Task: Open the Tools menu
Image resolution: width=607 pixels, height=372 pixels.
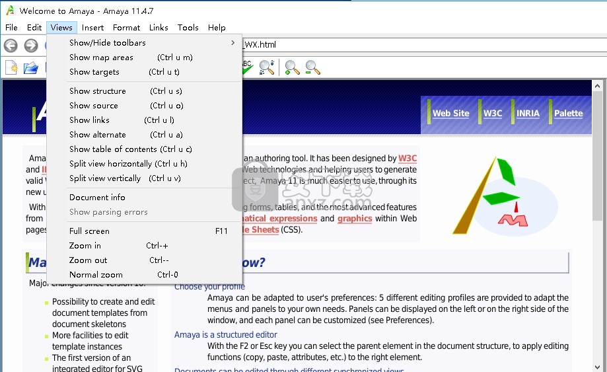Action: pyautogui.click(x=188, y=28)
